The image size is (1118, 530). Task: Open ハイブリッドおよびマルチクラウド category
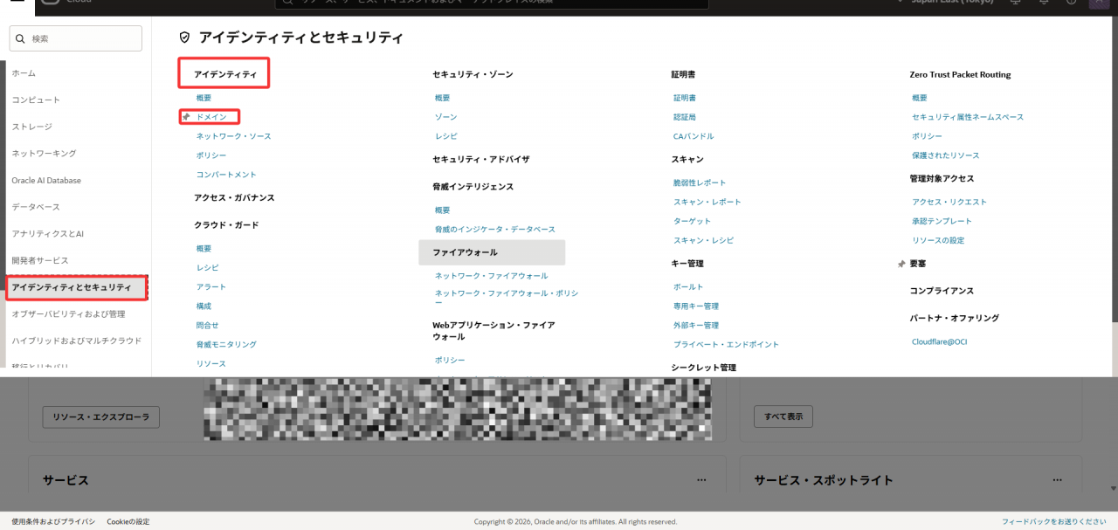(x=76, y=341)
